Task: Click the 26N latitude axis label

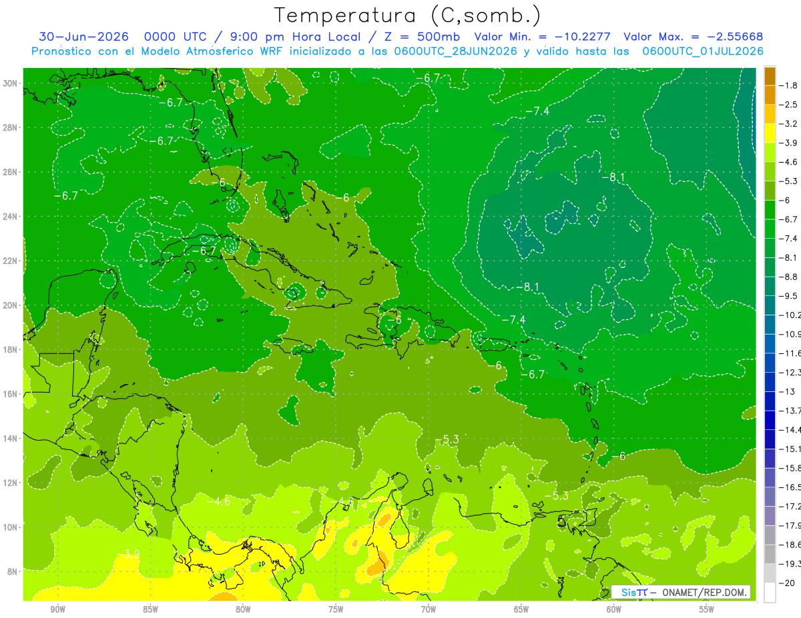Action: (x=11, y=172)
